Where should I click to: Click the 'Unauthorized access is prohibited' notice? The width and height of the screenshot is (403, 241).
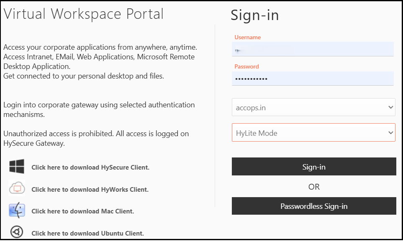pyautogui.click(x=96, y=138)
